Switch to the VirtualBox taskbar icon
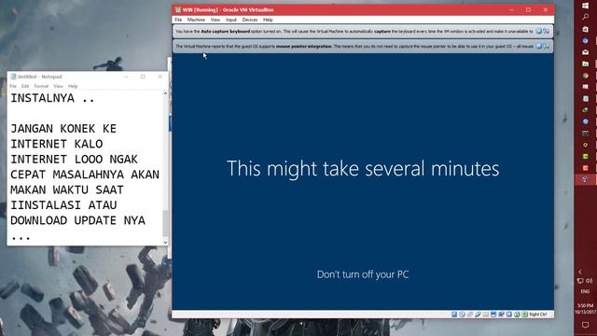The image size is (597, 336). pos(585,179)
